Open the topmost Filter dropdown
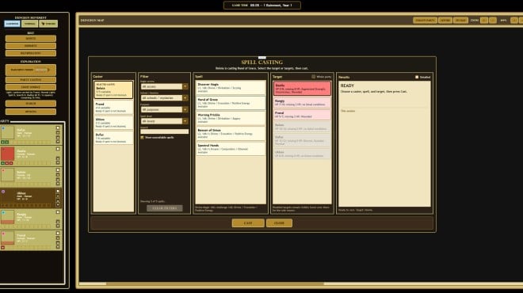Screen dimensions: 523x293 [165, 86]
